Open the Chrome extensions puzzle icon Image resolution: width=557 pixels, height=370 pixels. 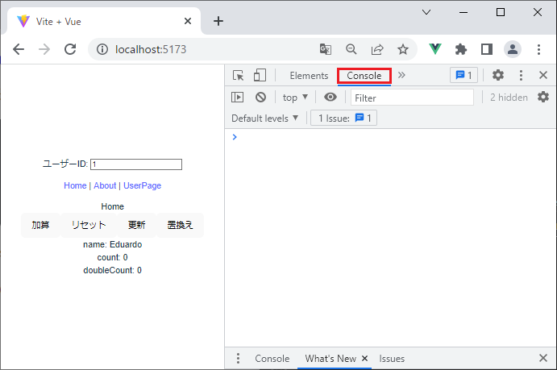pyautogui.click(x=461, y=49)
